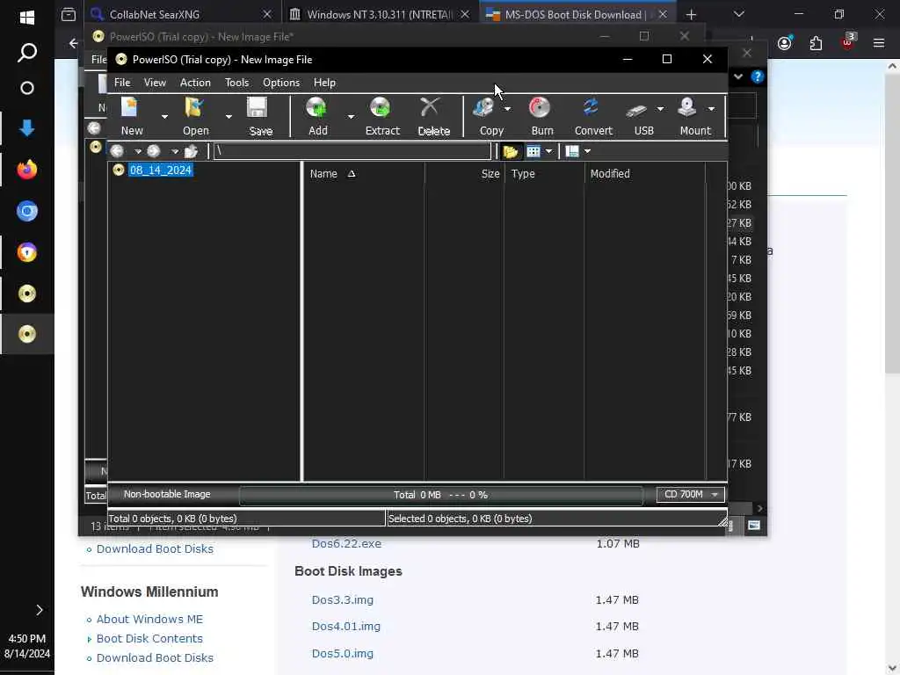This screenshot has width=900, height=675.
Task: Open the About Windows ME link
Action: 149,620
